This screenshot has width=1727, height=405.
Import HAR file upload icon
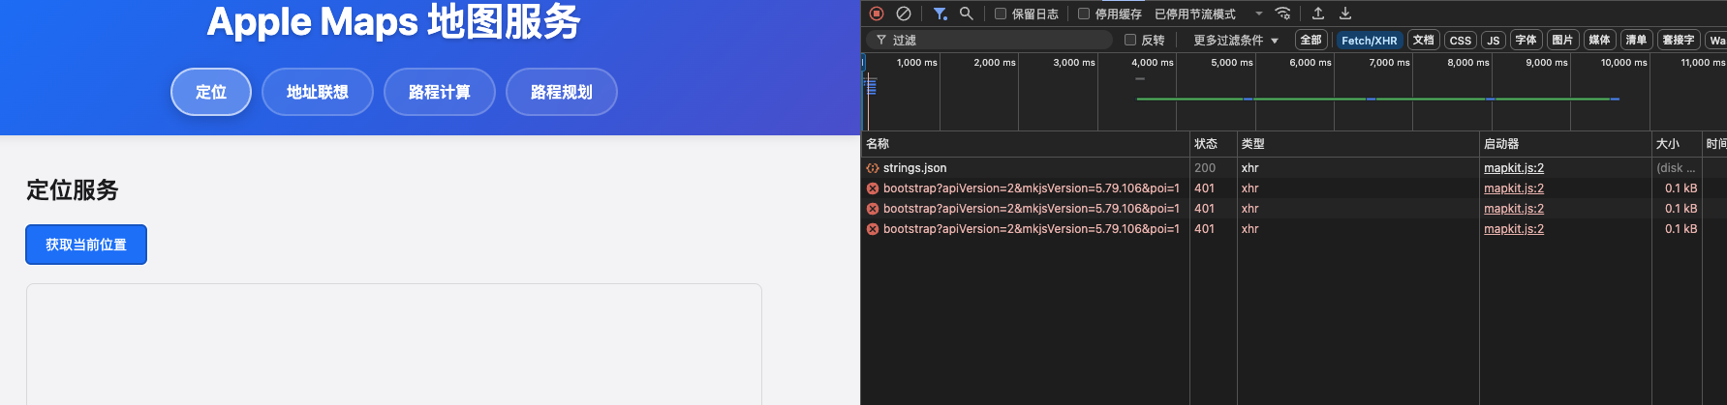pyautogui.click(x=1318, y=14)
